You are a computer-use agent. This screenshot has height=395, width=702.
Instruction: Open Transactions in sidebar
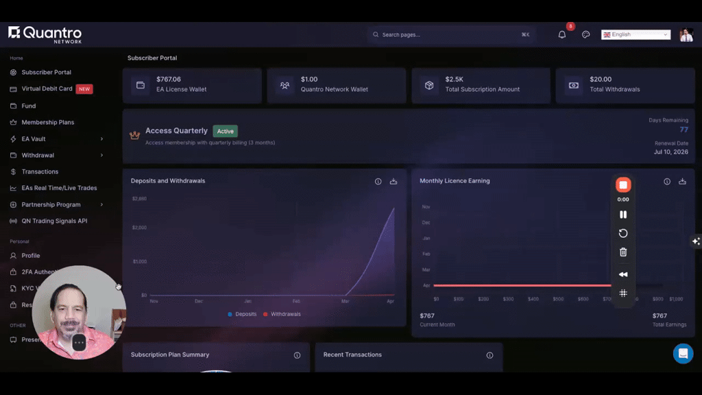click(40, 171)
